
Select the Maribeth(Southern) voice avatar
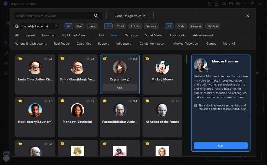[x=77, y=110]
